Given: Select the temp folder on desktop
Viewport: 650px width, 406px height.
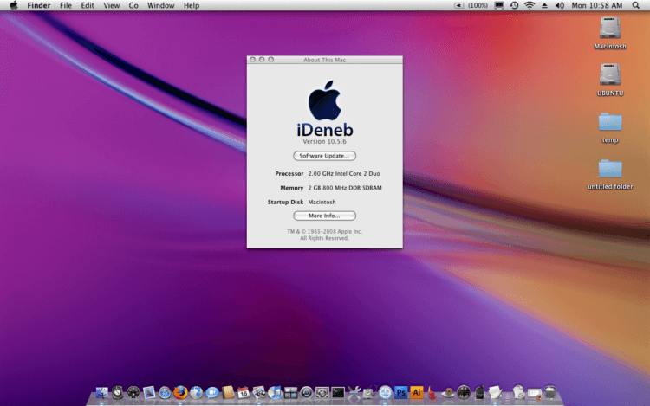Looking at the screenshot, I should pyautogui.click(x=610, y=122).
